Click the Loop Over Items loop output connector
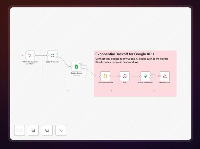 tap(57, 57)
